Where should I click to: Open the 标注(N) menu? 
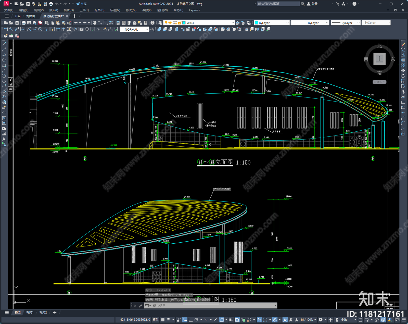point(115,10)
